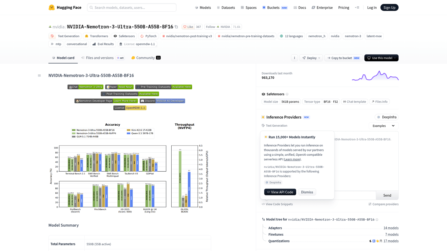Open Spaces in the top navigation
This screenshot has width=447, height=251.
coord(249,7)
